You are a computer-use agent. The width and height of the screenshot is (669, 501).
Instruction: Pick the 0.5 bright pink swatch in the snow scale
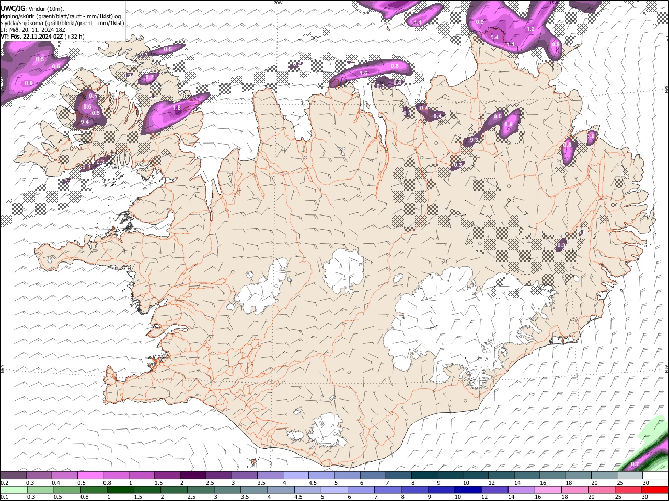click(90, 475)
